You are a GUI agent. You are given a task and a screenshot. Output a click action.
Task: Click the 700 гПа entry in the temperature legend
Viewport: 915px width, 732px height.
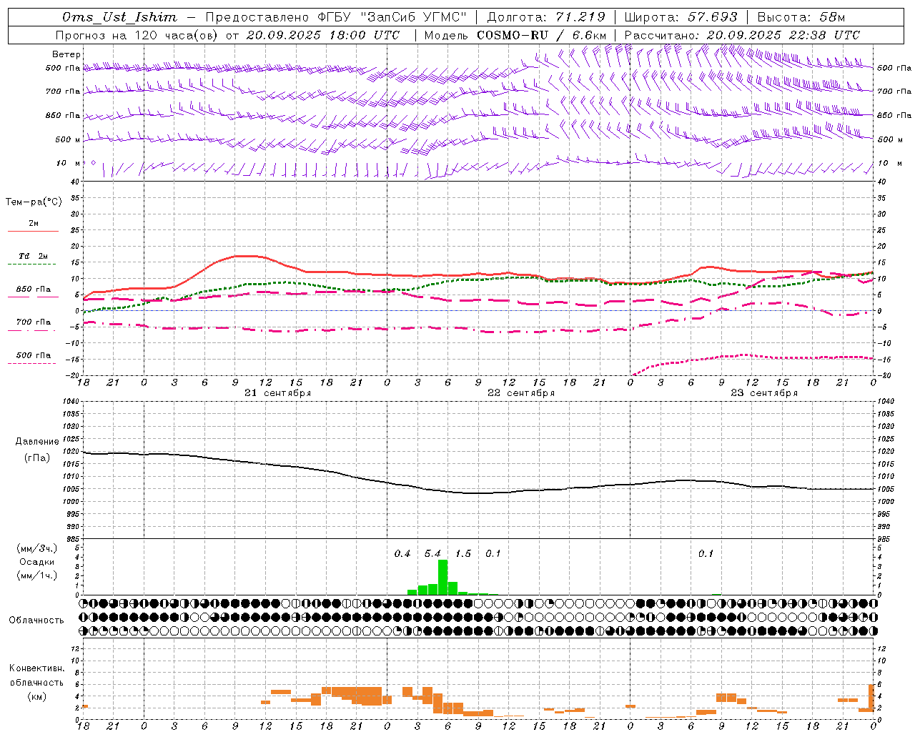[34, 322]
